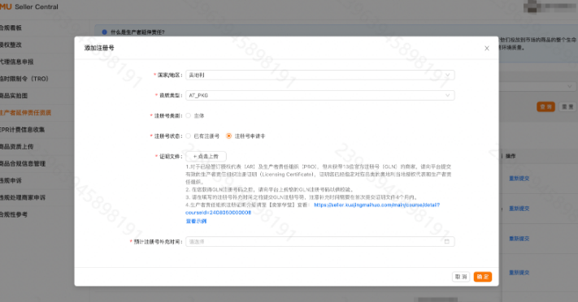This screenshot has width=578, height=302.
Task: Open 商品合规信息管理 in the left sidebar
Action: 23,163
